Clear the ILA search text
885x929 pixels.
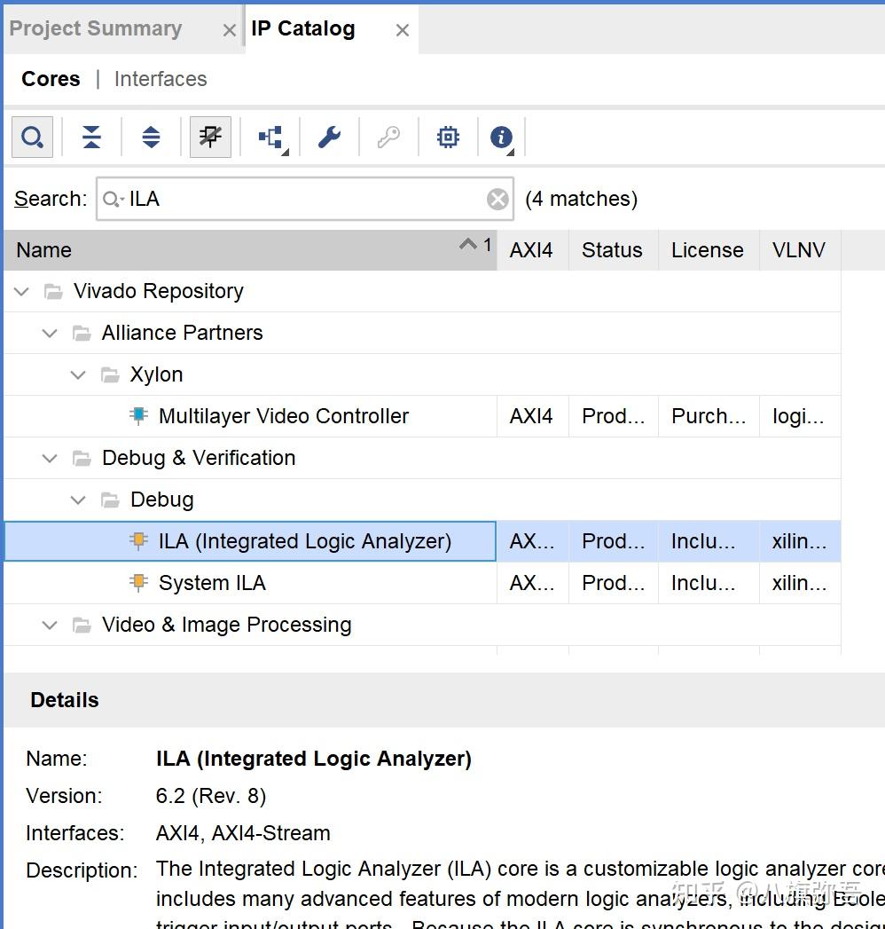497,200
